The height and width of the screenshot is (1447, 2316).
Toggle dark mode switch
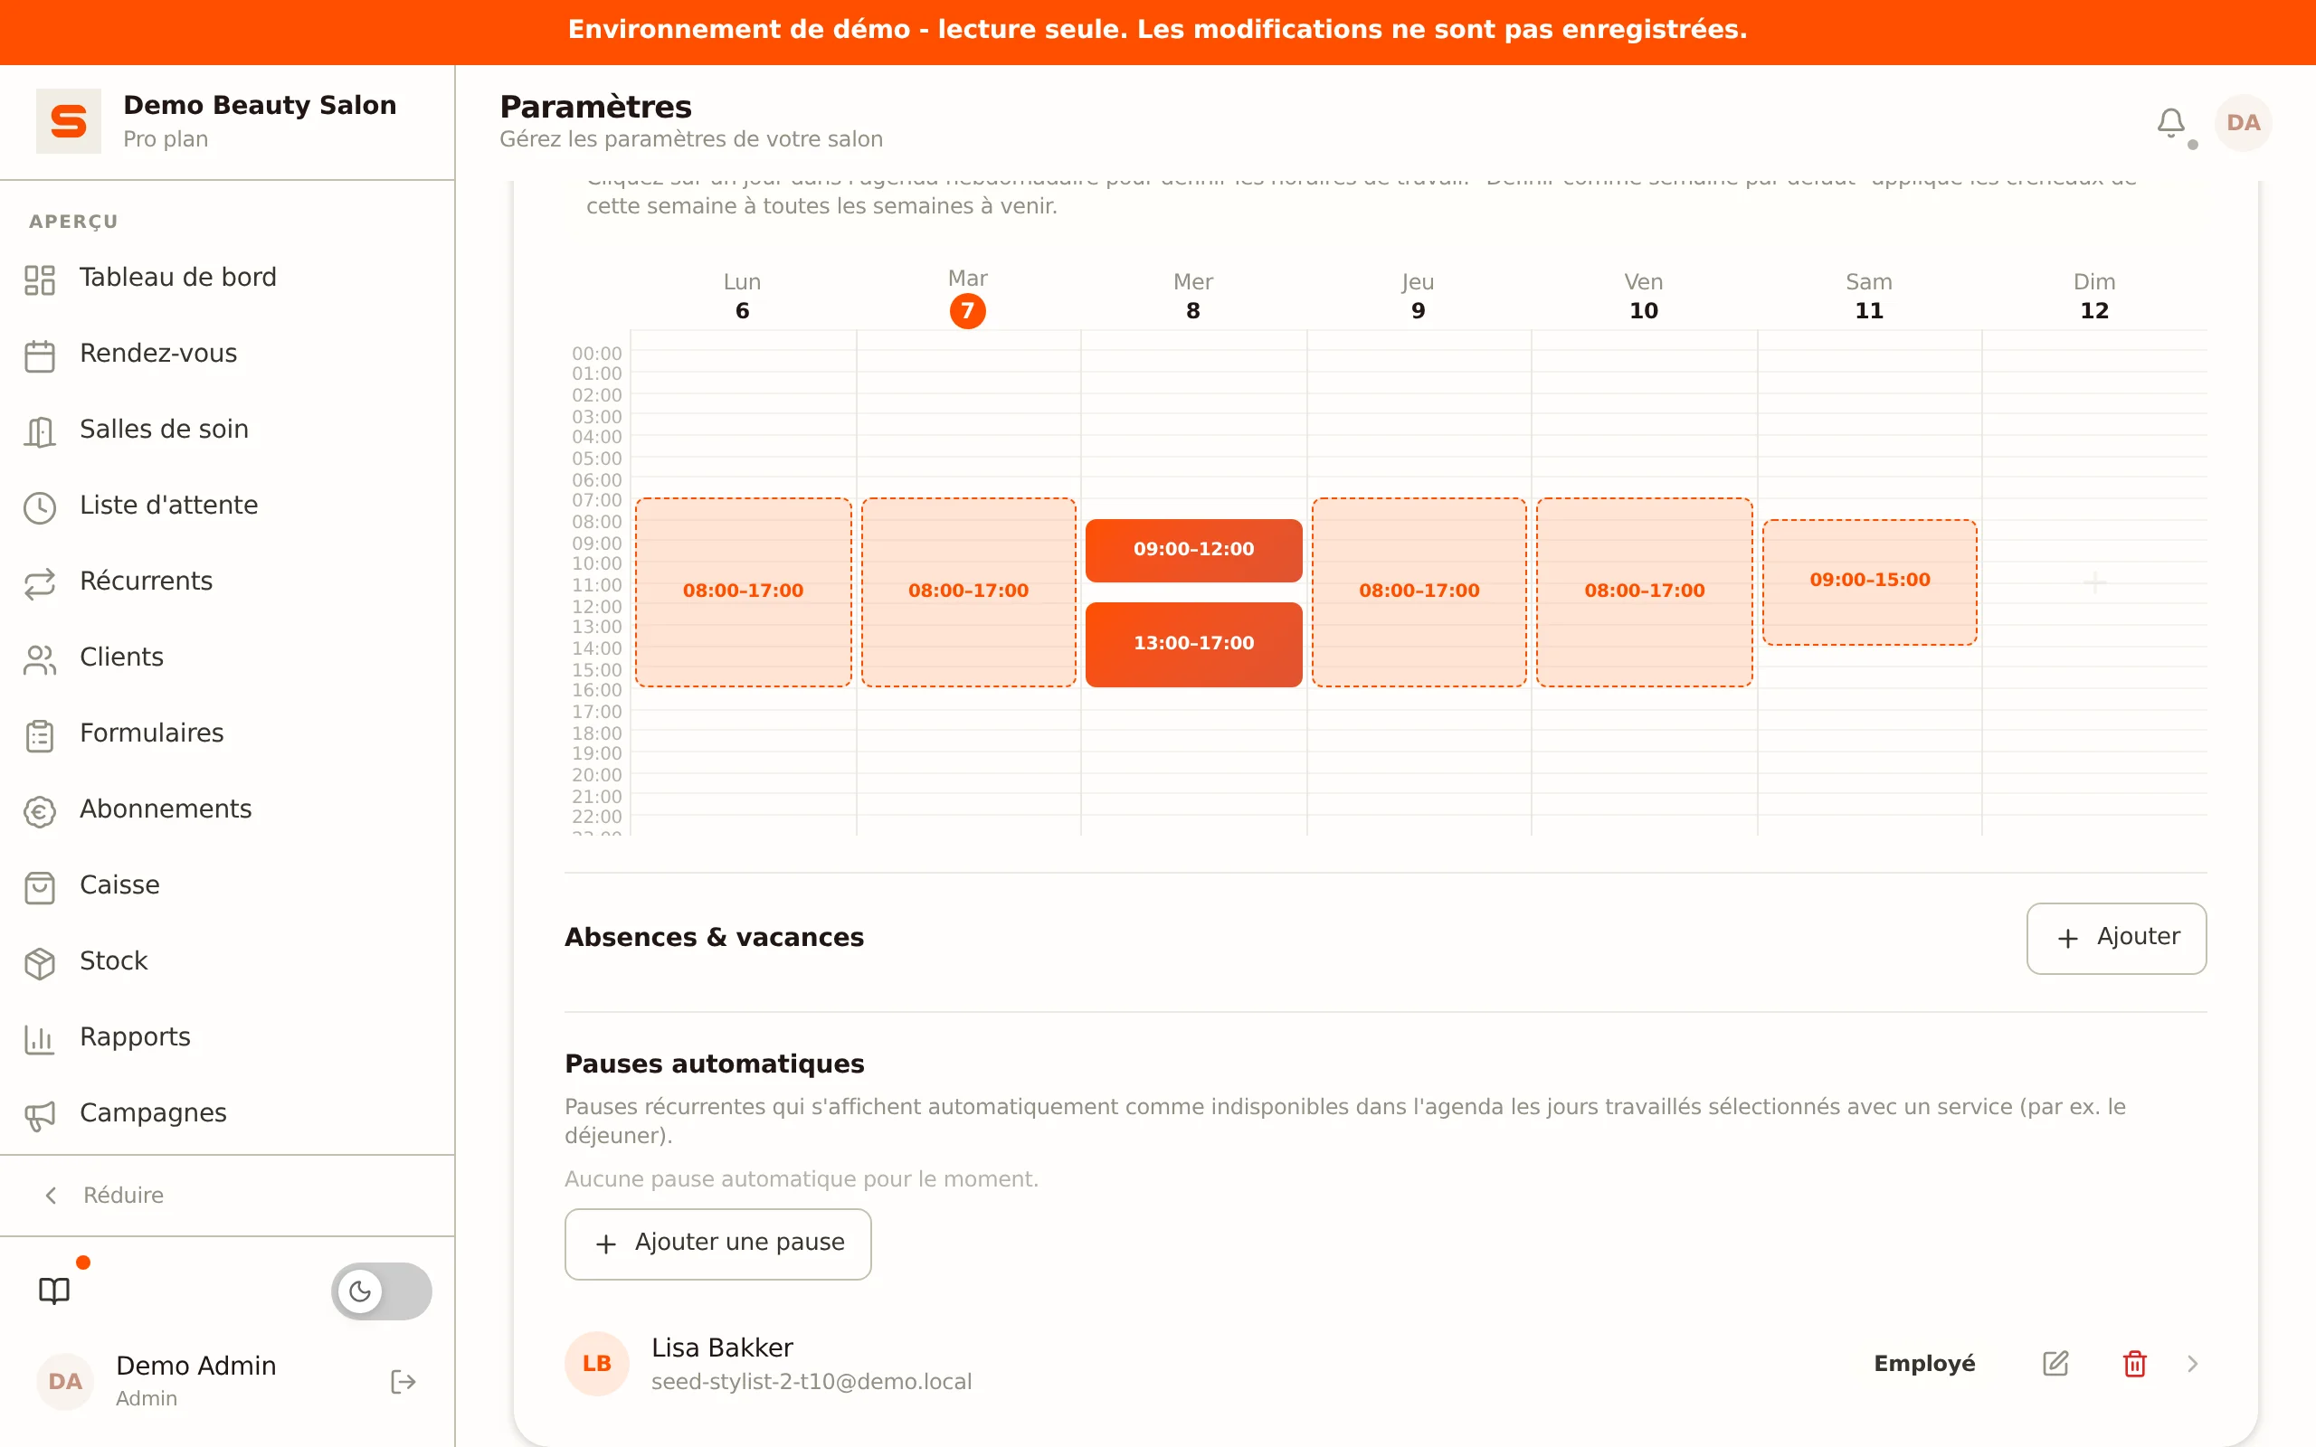click(381, 1290)
